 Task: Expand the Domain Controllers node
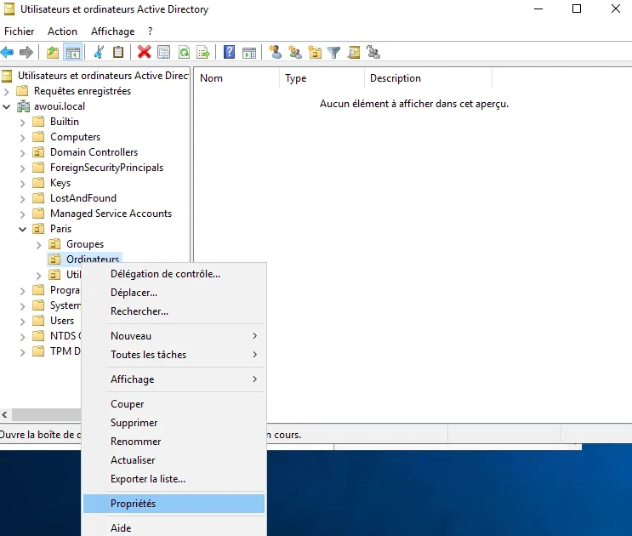[x=23, y=153]
